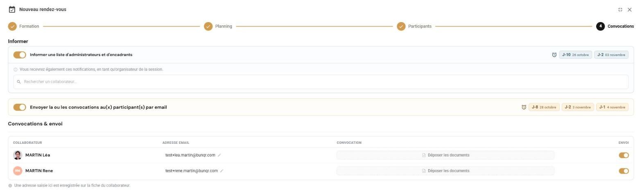Image resolution: width=642 pixels, height=192 pixels.
Task: Click the Participants step checkmark circle
Action: [401, 26]
